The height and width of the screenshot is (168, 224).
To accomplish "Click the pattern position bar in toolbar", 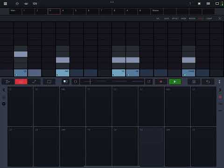I will (112, 81).
